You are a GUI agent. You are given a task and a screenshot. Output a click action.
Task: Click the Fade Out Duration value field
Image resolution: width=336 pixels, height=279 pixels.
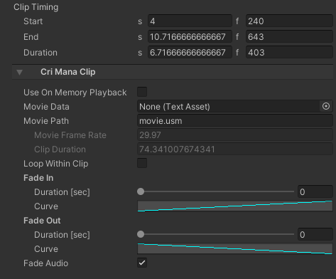pos(315,234)
